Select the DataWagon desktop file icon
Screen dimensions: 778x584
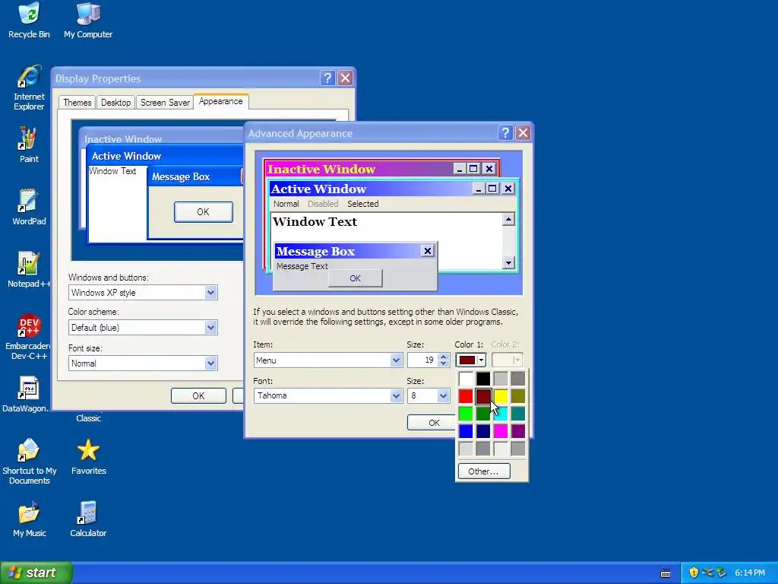[x=26, y=395]
